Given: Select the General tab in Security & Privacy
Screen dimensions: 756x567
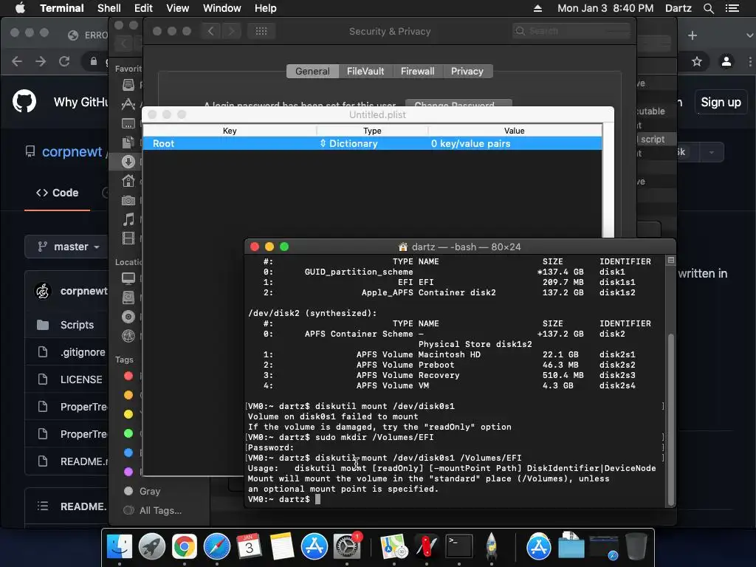Looking at the screenshot, I should coord(312,72).
